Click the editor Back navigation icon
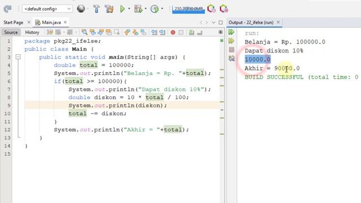The width and height of the screenshot is (361, 203). 58,33
